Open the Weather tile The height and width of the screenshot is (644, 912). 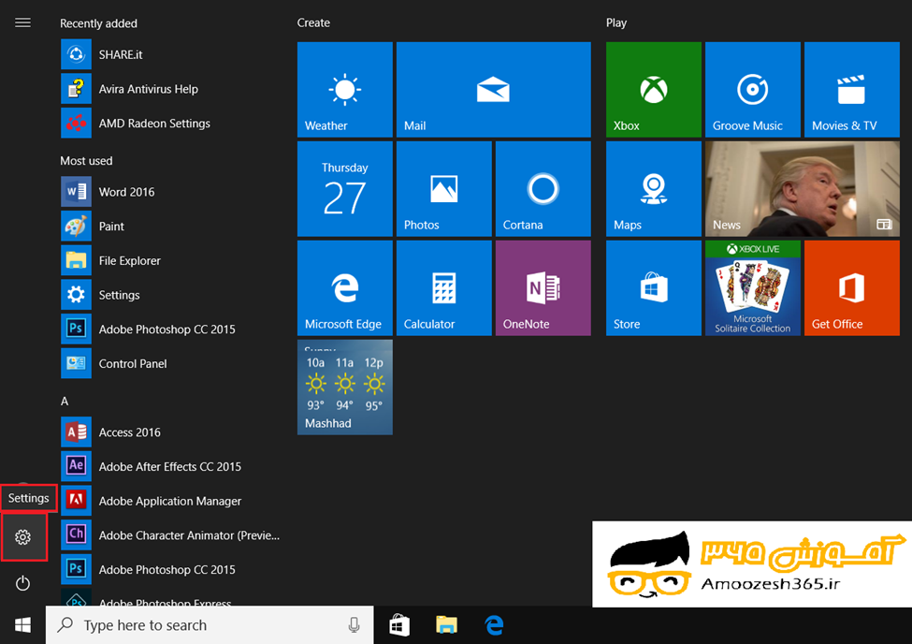345,90
